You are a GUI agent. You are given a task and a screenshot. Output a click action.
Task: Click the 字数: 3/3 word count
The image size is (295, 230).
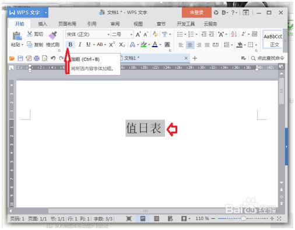(x=103, y=219)
